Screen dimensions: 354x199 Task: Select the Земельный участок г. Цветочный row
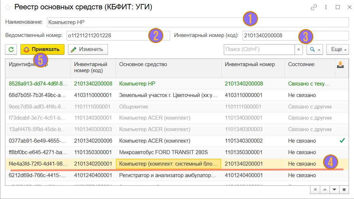[x=177, y=95]
